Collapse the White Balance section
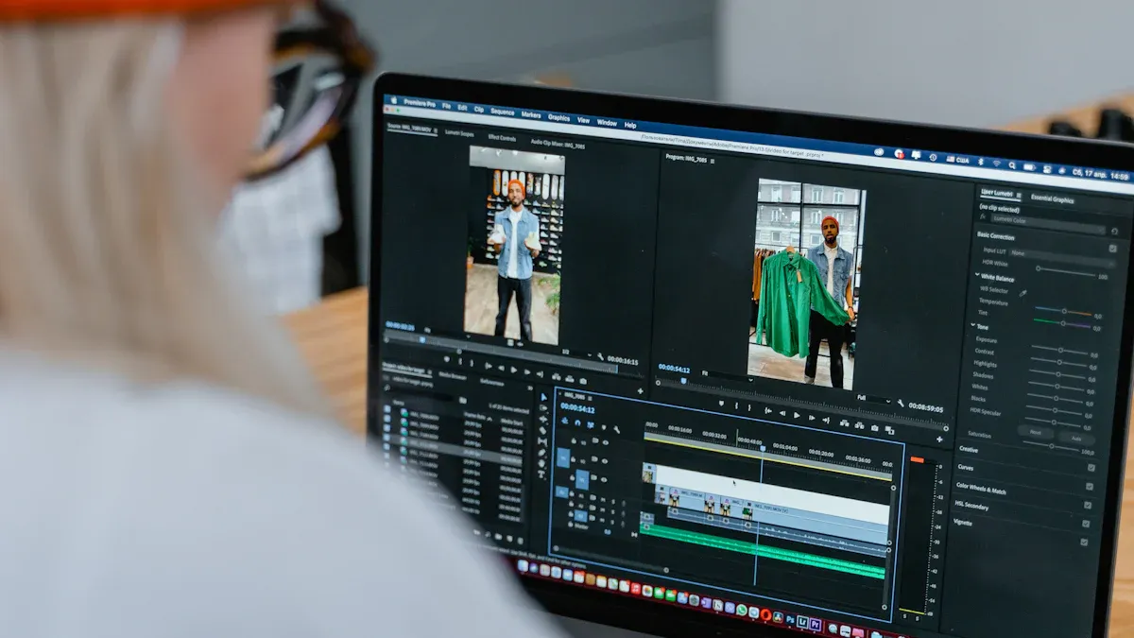This screenshot has height=638, width=1134. click(x=977, y=275)
